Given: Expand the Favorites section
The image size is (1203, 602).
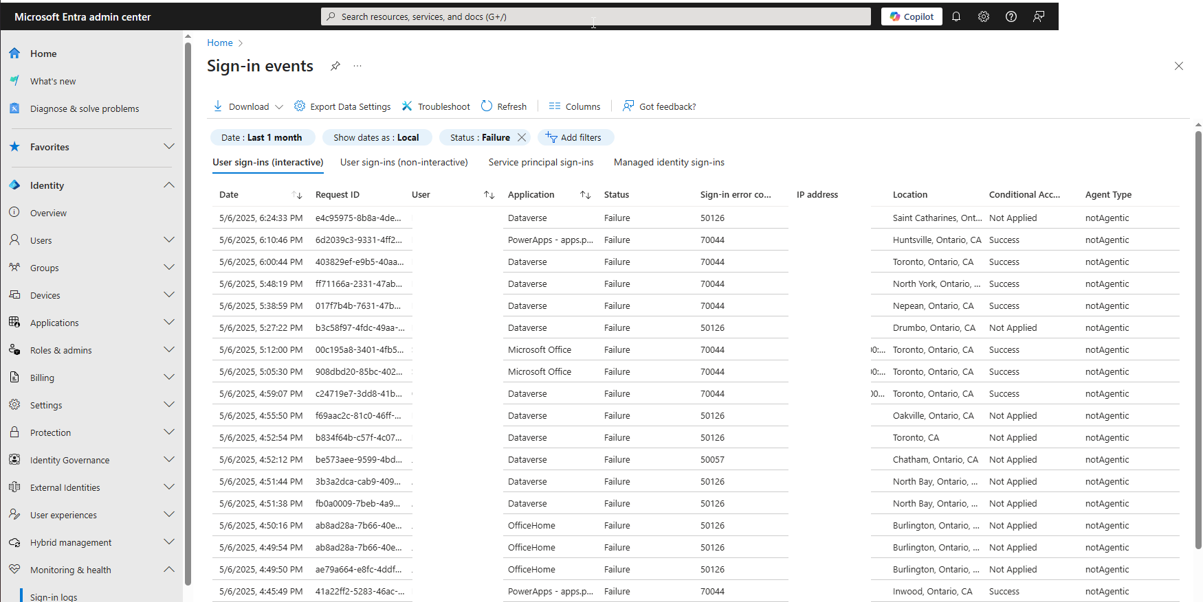Looking at the screenshot, I should click(x=169, y=146).
